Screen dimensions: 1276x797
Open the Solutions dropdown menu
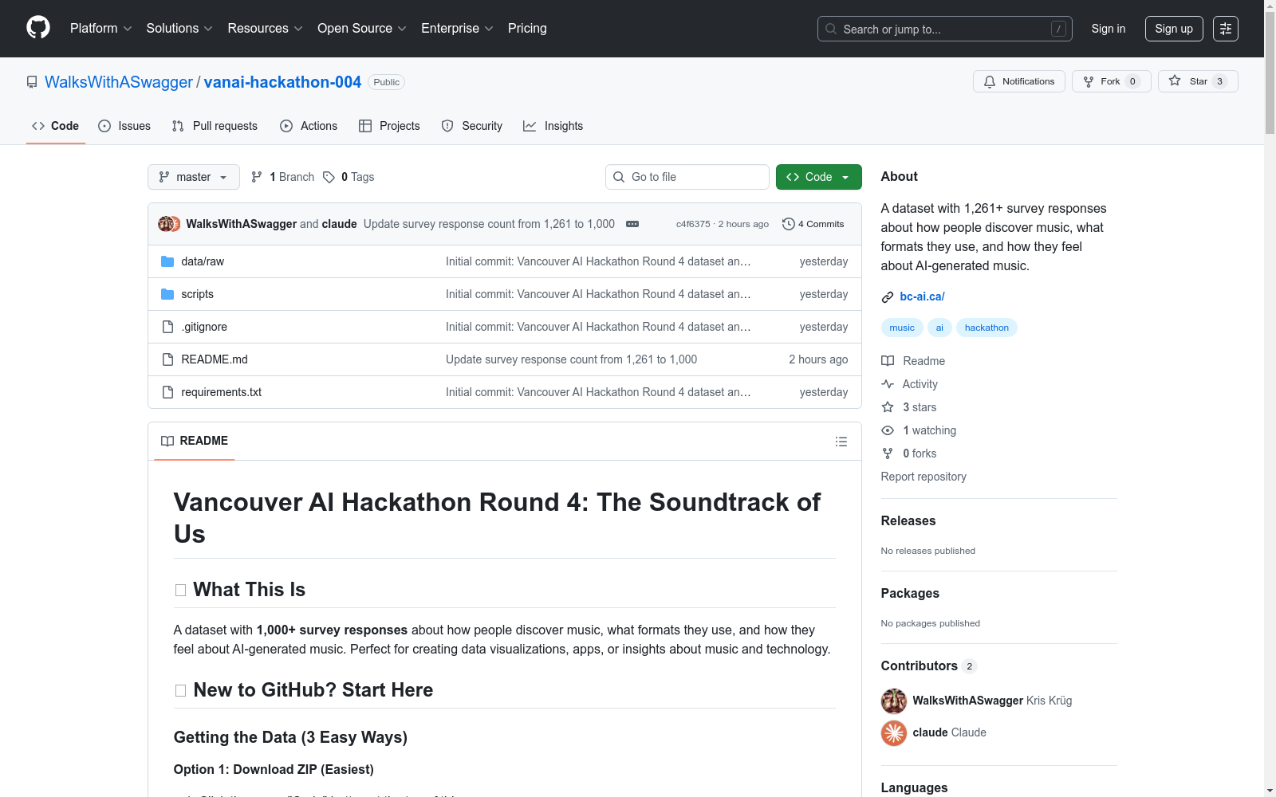pos(179,29)
